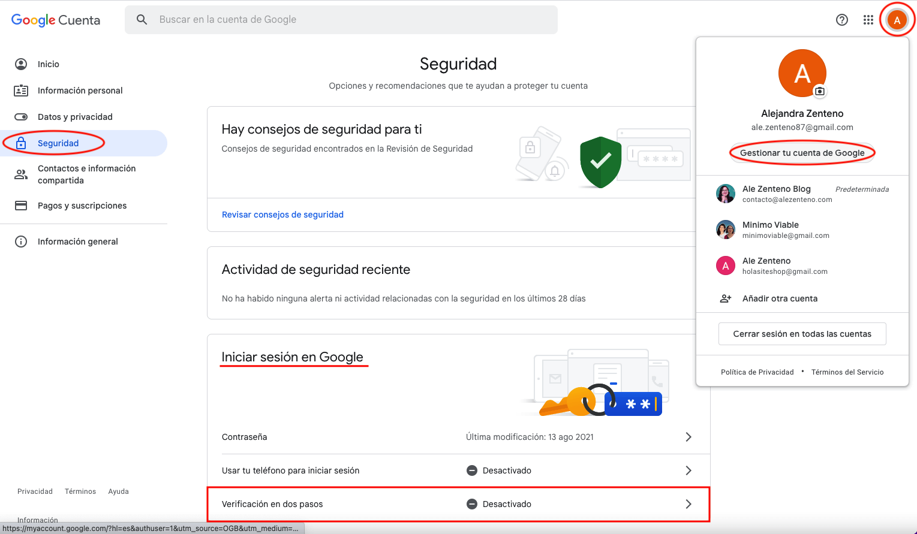Click the Pagos y suscripciones card icon
Image resolution: width=917 pixels, height=534 pixels.
pyautogui.click(x=21, y=206)
